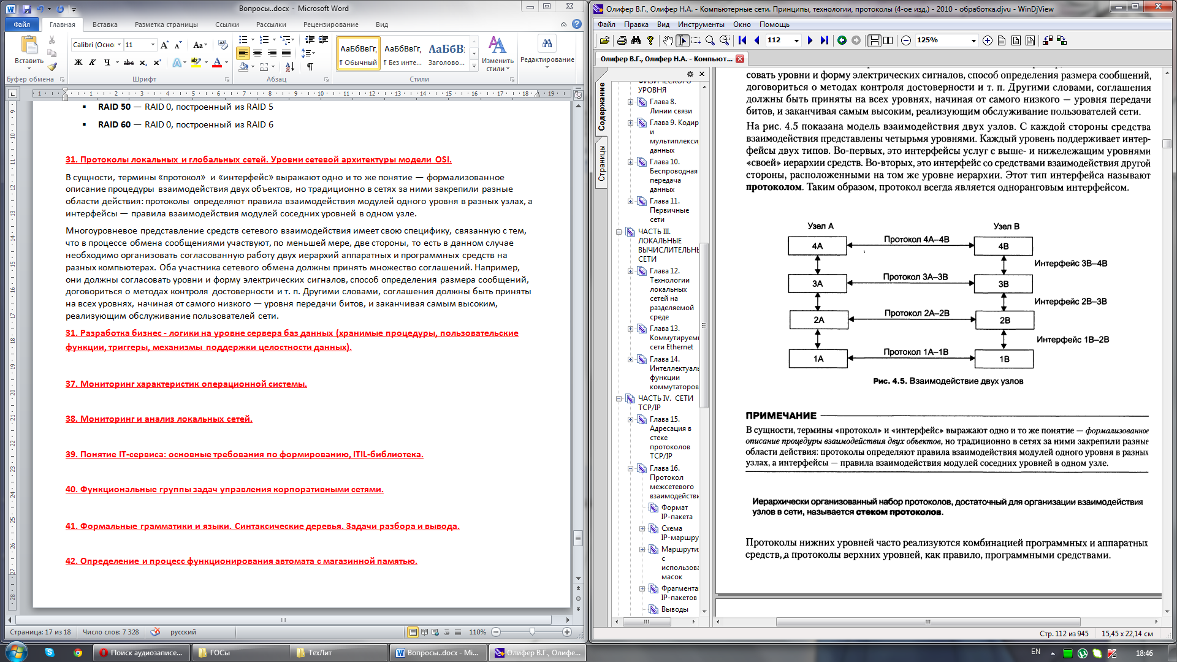Click Формат IP-пакета contents item
Screen dimensions: 1177x662
point(676,512)
